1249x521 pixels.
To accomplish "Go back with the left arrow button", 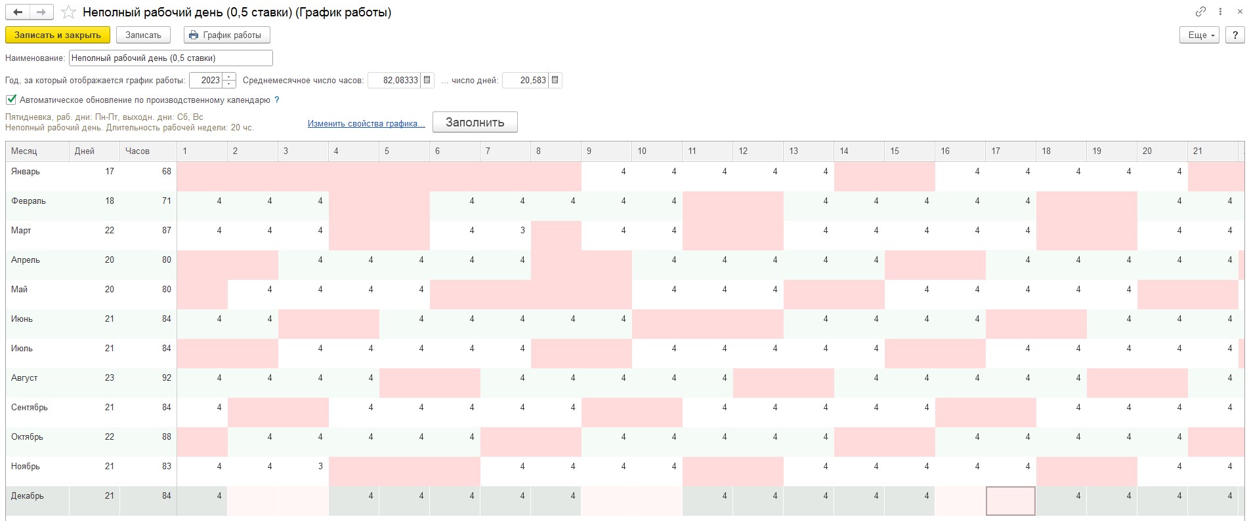I will coord(18,12).
